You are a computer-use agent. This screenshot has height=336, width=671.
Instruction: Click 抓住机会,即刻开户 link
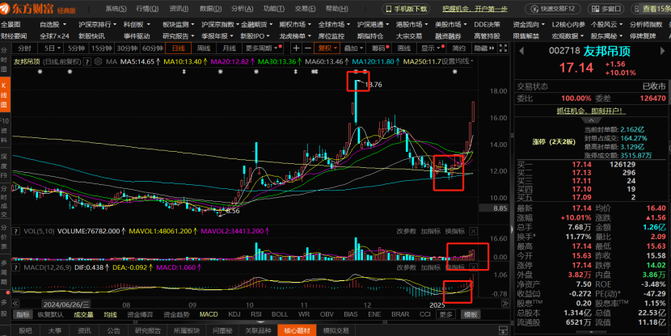592,111
